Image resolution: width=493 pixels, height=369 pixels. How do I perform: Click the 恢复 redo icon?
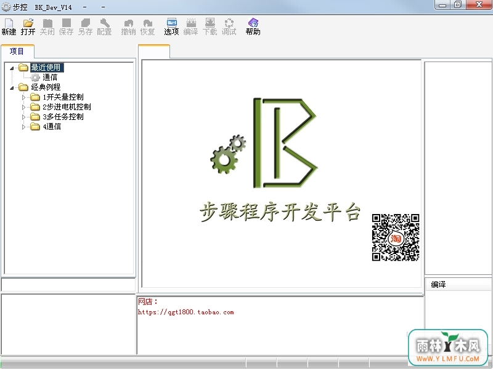click(x=147, y=26)
